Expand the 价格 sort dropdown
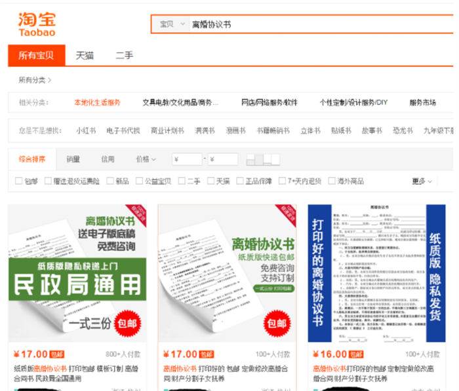This screenshot has width=459, height=391. coord(146,159)
